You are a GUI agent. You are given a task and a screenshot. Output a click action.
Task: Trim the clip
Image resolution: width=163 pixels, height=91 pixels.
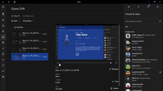115,81
